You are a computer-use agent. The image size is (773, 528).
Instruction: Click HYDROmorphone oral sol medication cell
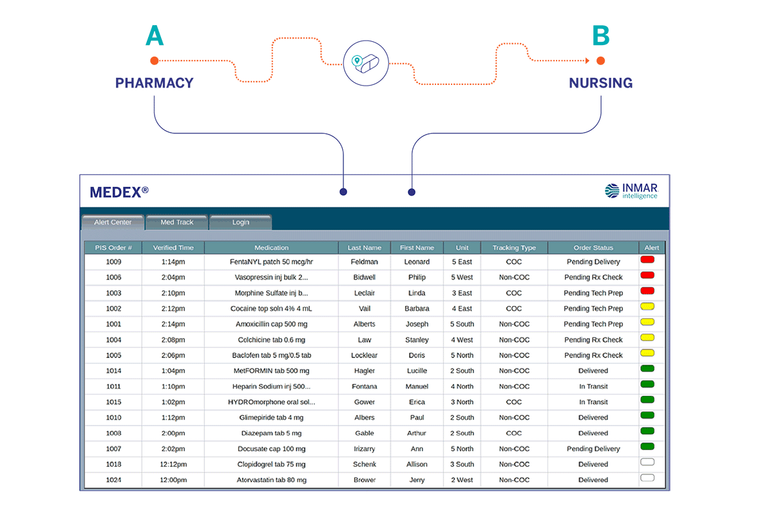[271, 402]
